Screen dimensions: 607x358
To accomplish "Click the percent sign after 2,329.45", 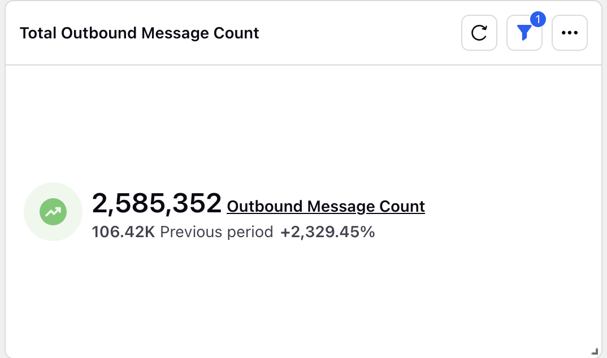I will coord(368,232).
